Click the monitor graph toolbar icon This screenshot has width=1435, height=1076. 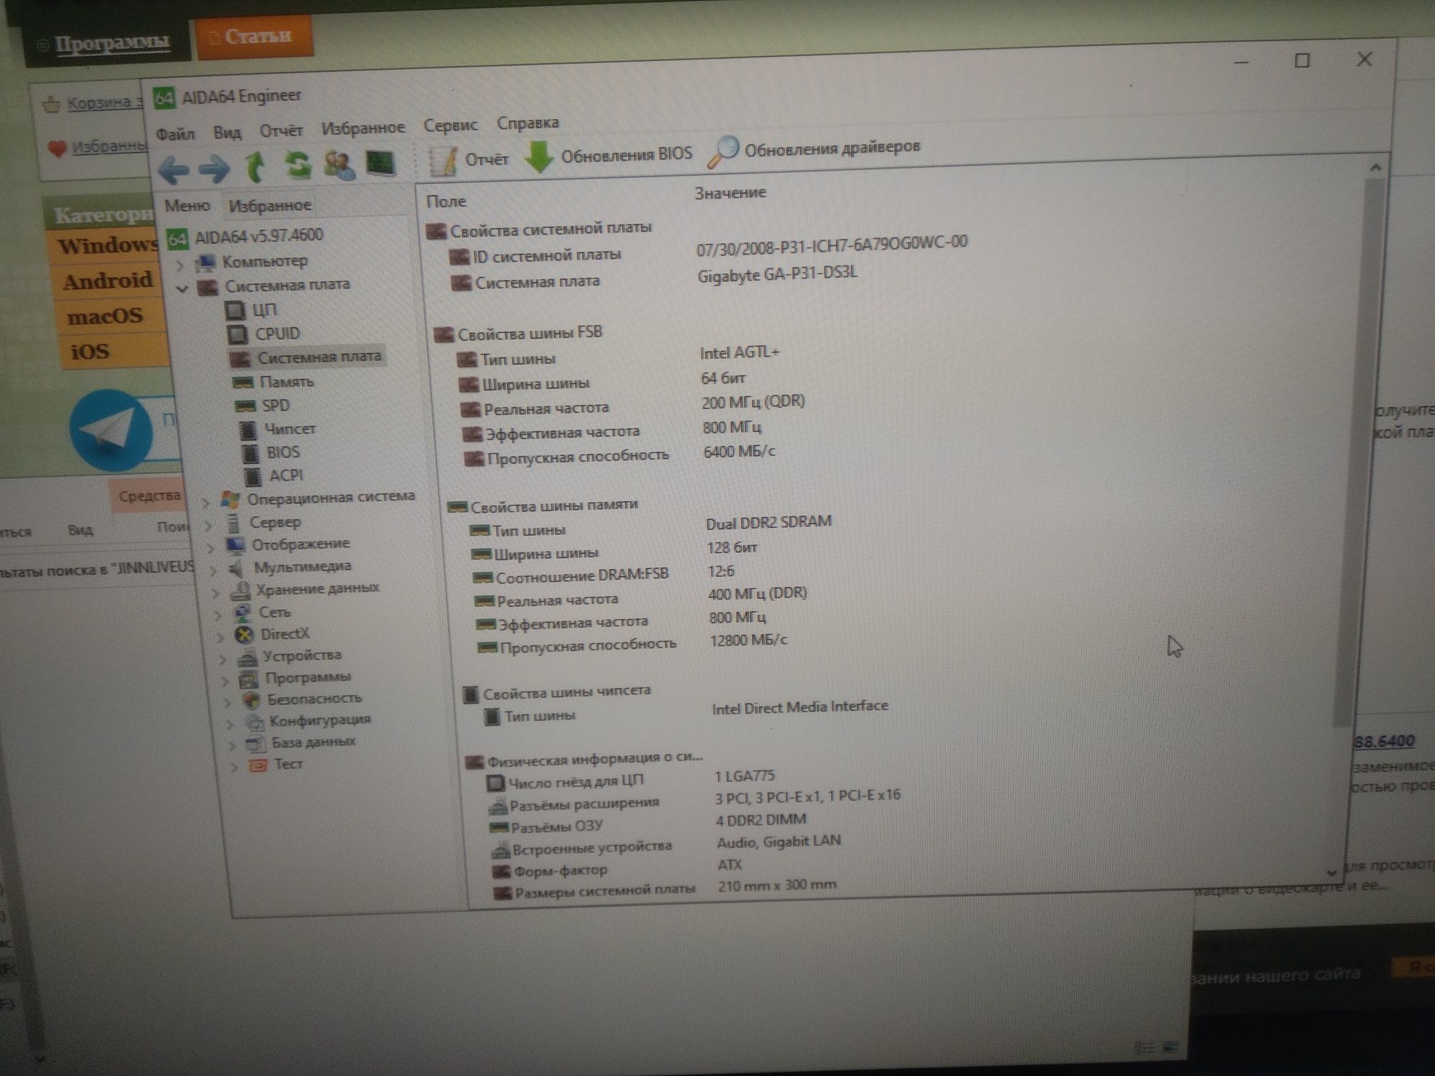[x=380, y=163]
